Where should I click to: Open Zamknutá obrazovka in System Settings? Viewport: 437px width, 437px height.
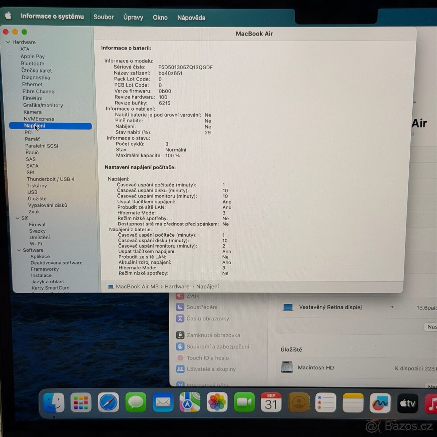pos(208,335)
